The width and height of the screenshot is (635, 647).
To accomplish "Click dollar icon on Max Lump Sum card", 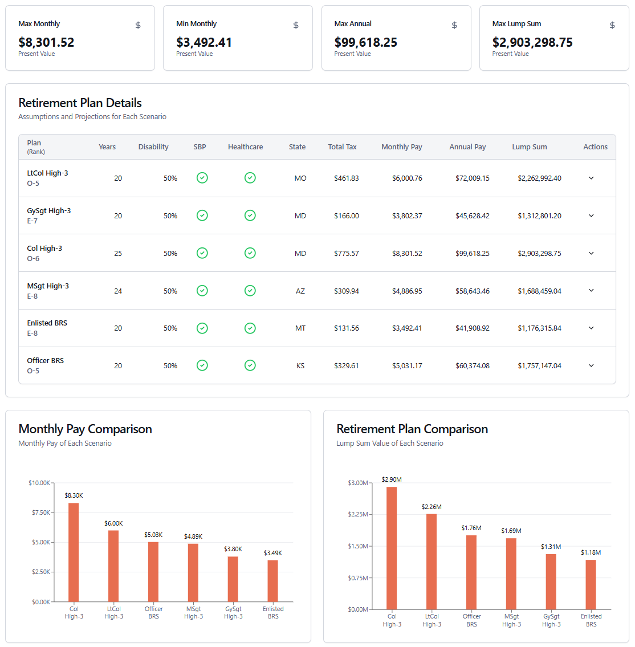I will (612, 25).
